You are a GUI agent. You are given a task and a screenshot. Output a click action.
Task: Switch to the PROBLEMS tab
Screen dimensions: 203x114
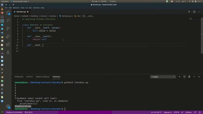point(19,77)
